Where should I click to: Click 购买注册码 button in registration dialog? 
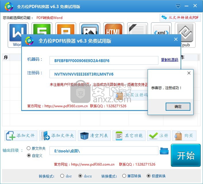click(x=131, y=95)
